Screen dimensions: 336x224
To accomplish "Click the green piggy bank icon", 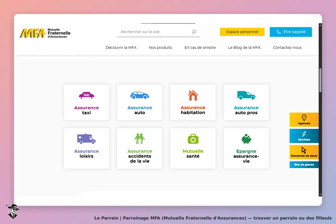I will [246, 139].
